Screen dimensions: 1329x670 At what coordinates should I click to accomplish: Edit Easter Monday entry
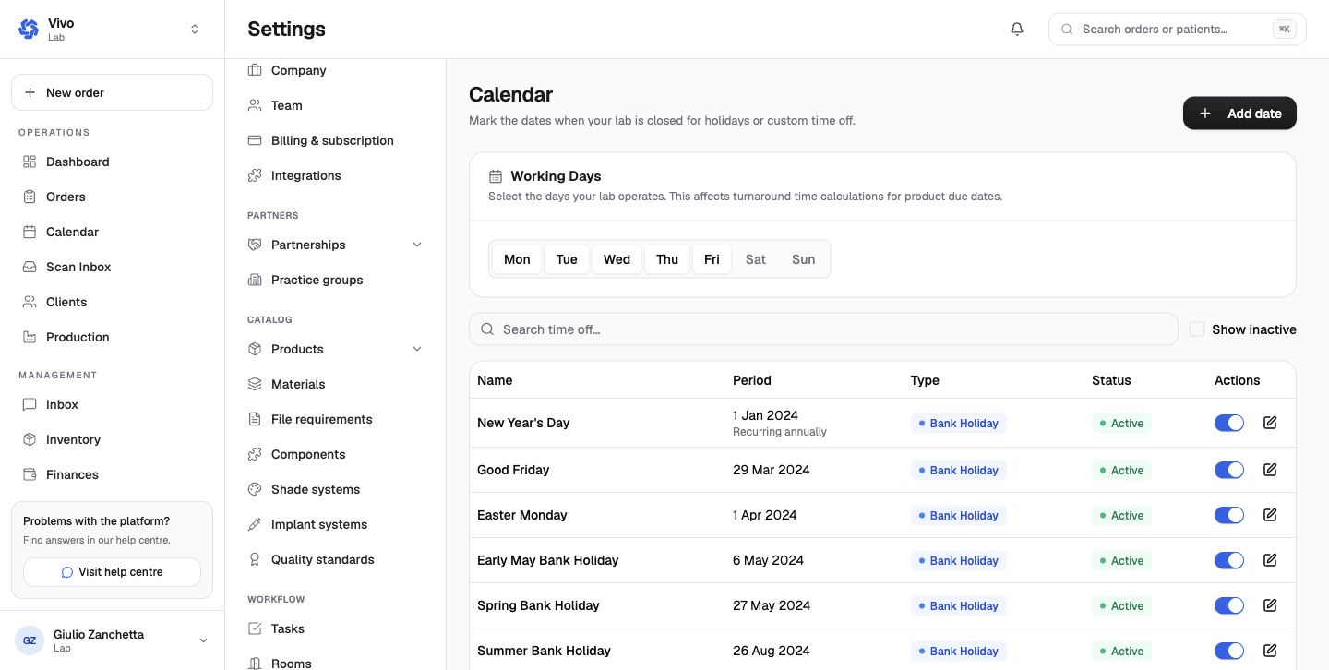[x=1270, y=515]
